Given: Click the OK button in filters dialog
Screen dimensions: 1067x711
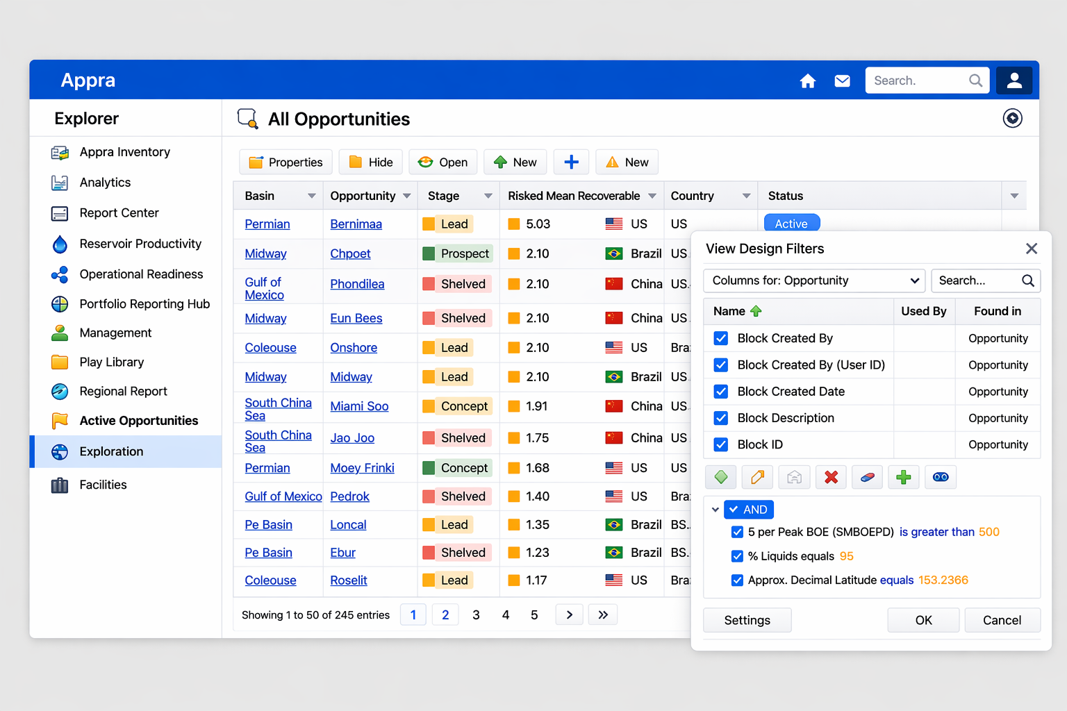Looking at the screenshot, I should click(x=923, y=620).
